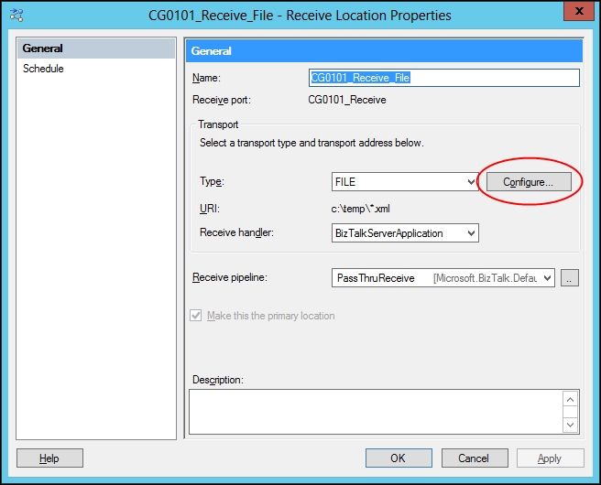Confirm with the OK button
Viewport: 601px width, 485px height.
tap(399, 458)
